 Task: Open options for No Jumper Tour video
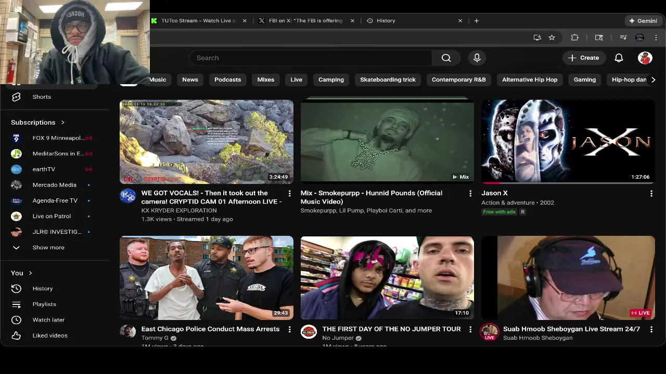pyautogui.click(x=470, y=329)
